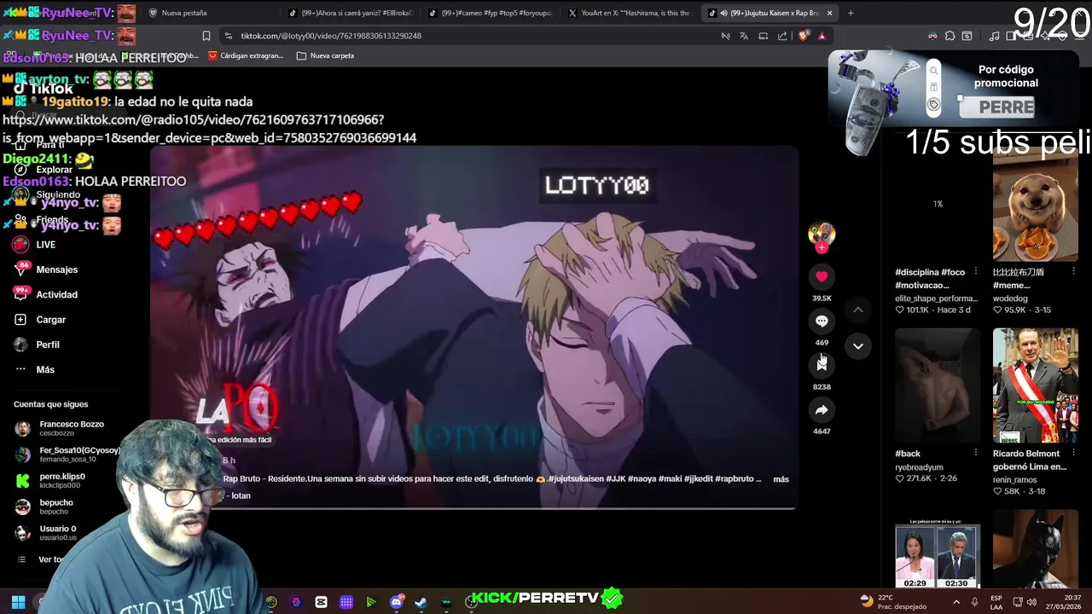
Task: Open Brave Rewards triangle icon
Action: [822, 36]
